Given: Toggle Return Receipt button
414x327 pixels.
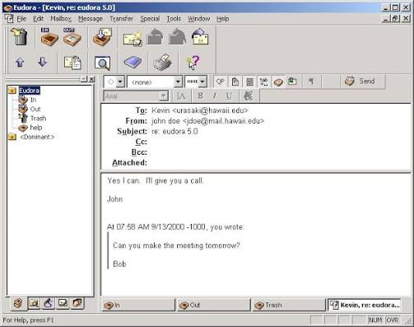Looking at the screenshot, I should [293, 82].
